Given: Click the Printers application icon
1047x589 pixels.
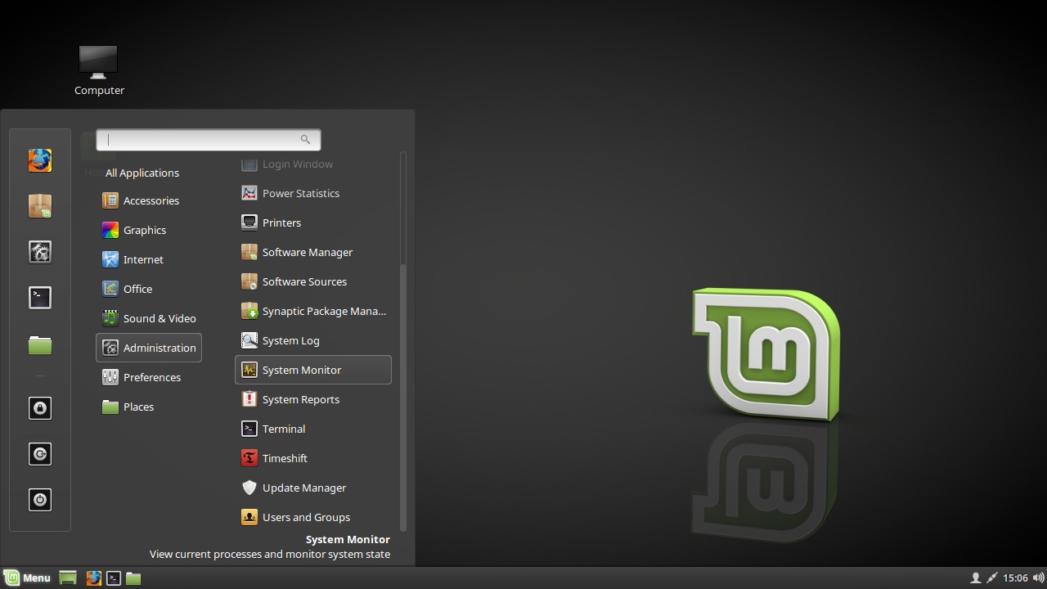Looking at the screenshot, I should [249, 223].
